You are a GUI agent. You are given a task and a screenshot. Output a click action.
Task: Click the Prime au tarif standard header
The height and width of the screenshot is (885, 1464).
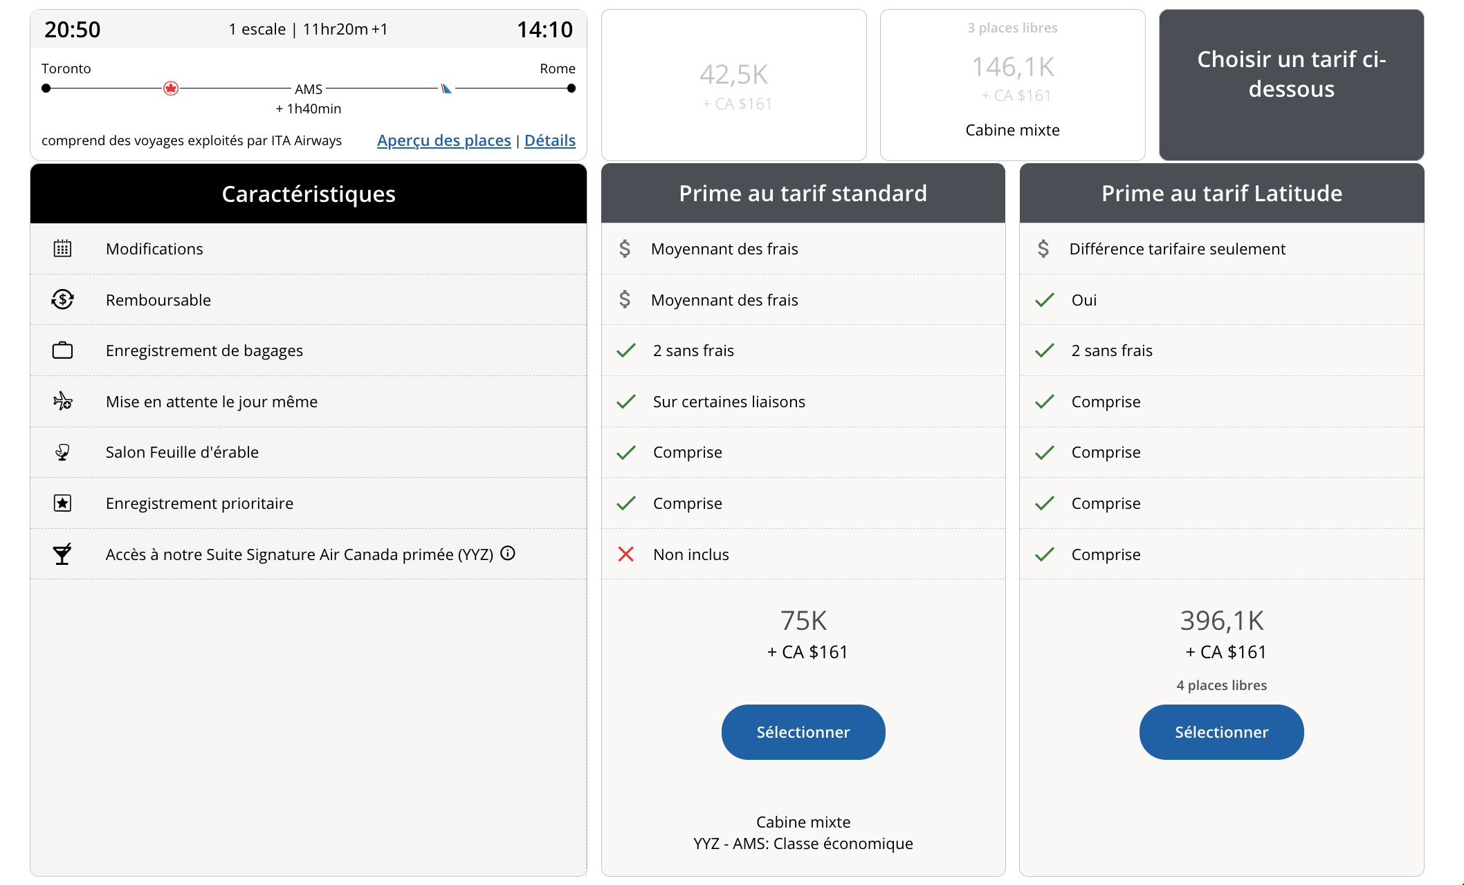(803, 194)
